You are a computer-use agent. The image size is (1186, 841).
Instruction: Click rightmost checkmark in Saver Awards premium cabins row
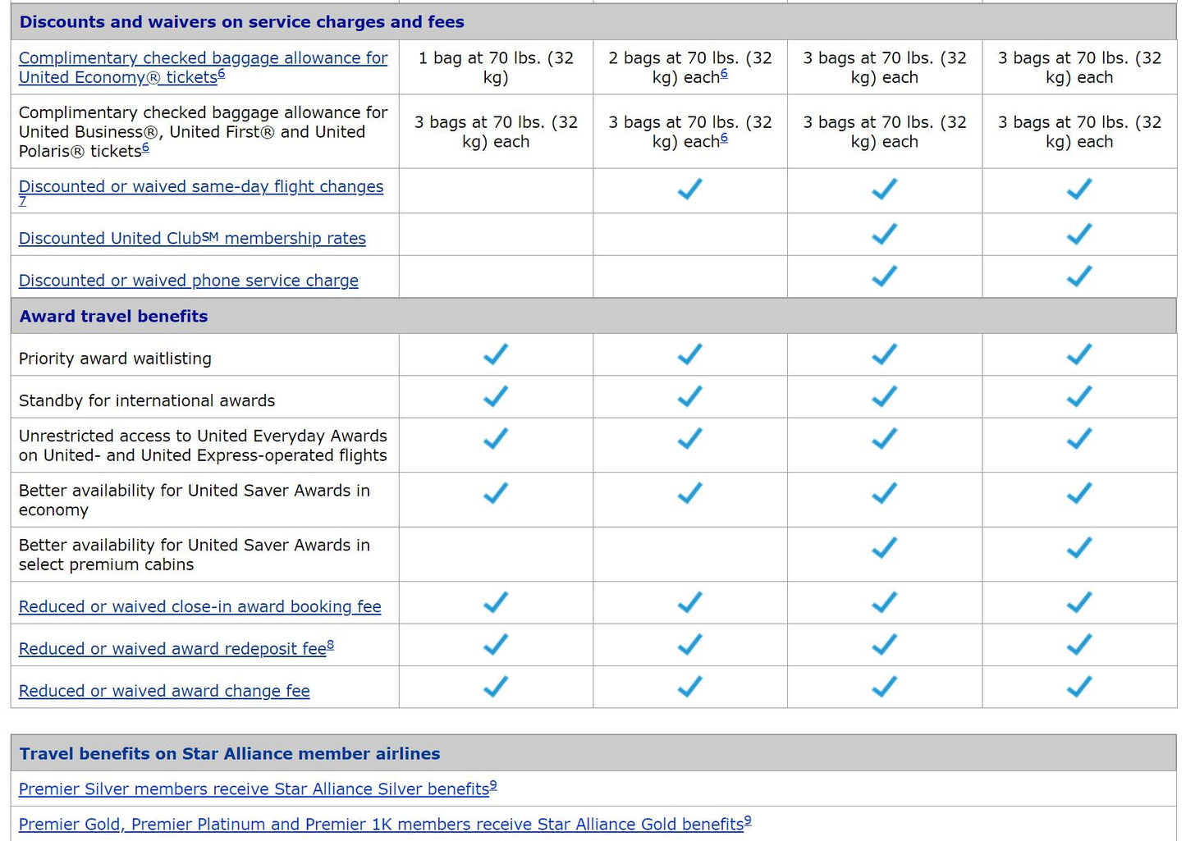pyautogui.click(x=1079, y=548)
